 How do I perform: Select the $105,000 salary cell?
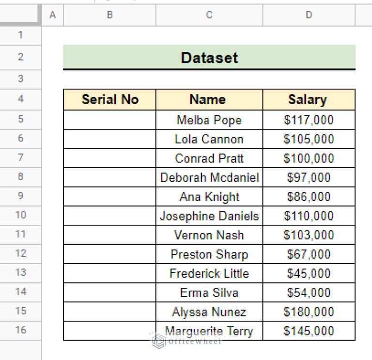tap(309, 139)
